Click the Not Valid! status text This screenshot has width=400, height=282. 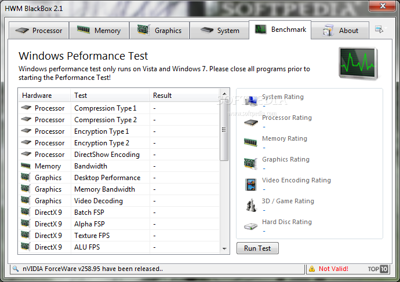333,269
